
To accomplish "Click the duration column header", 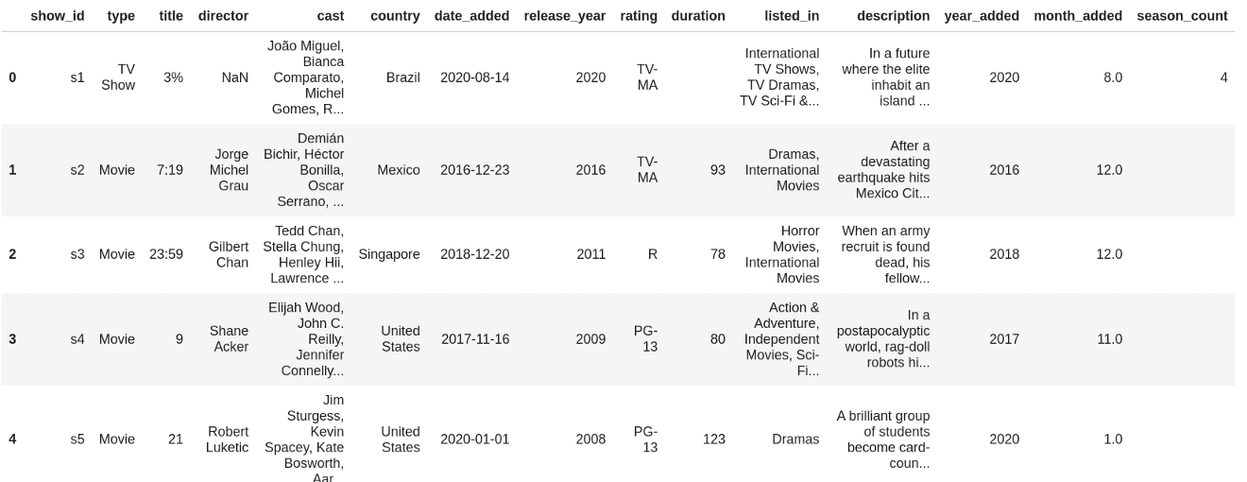I will (698, 16).
